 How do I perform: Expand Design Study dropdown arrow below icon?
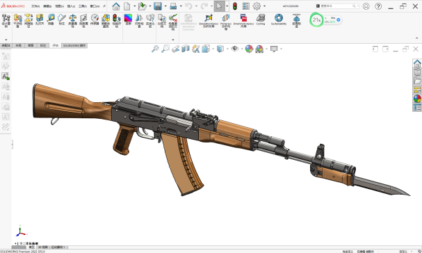[6, 40]
